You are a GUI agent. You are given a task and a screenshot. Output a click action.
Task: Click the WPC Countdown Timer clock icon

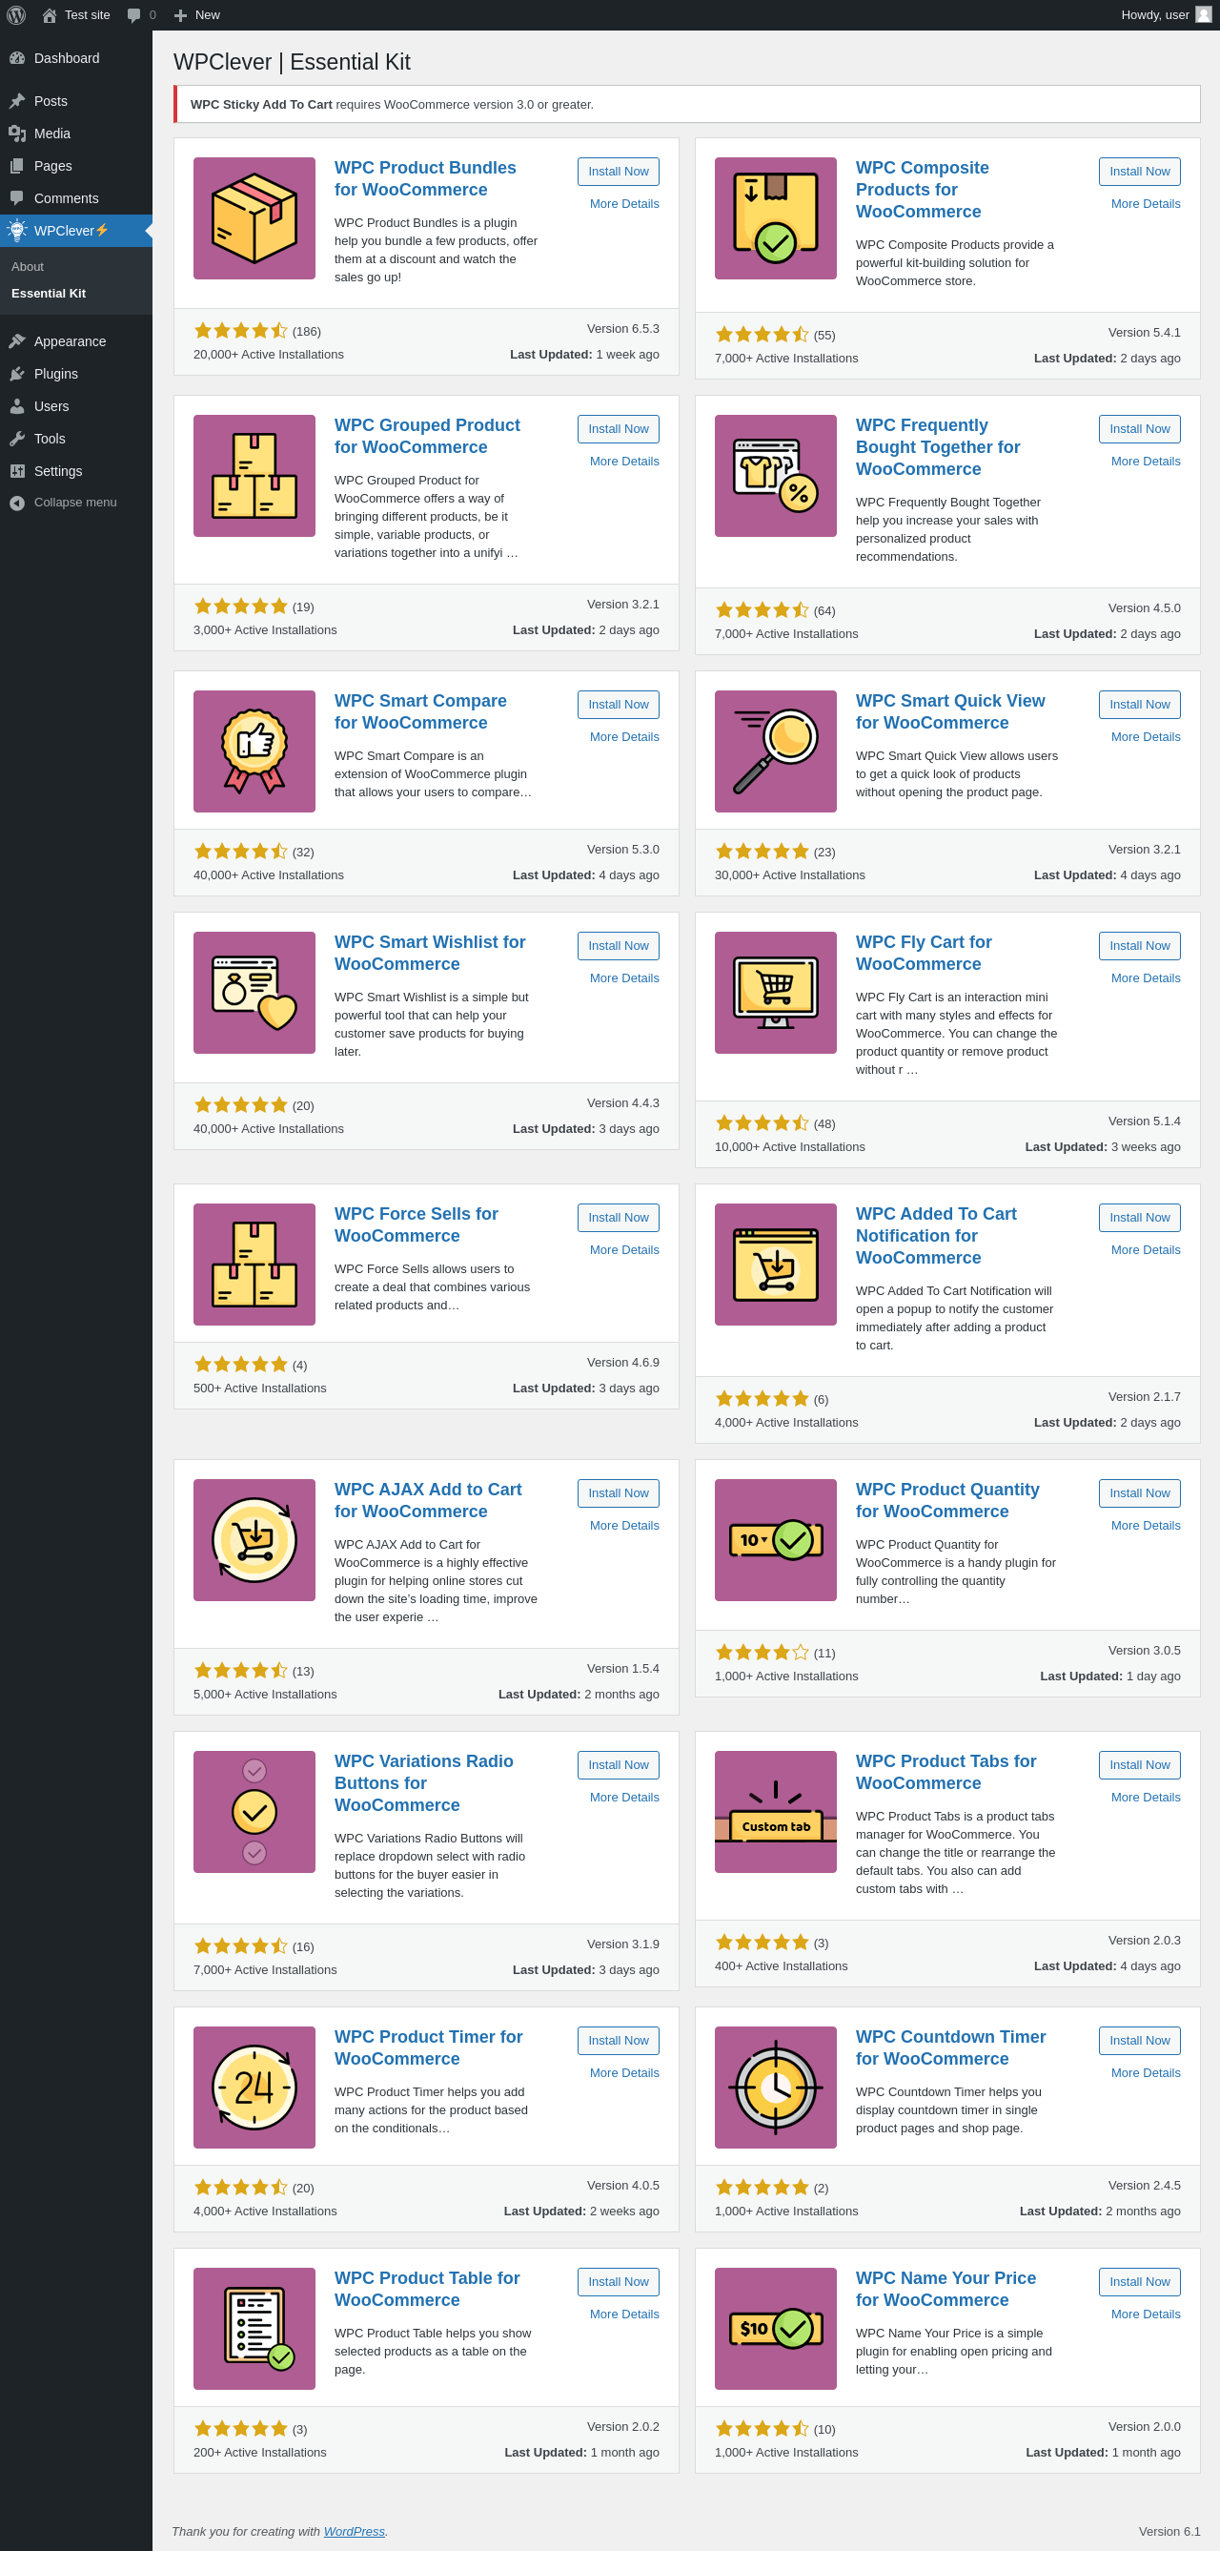775,2087
